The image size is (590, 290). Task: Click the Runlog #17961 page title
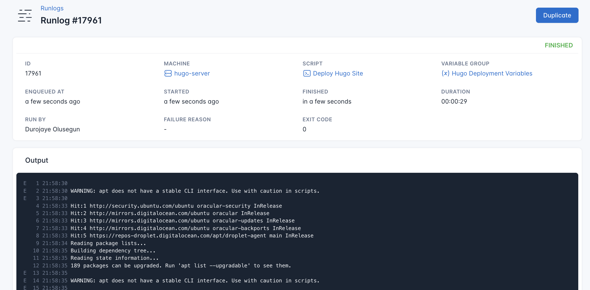71,20
